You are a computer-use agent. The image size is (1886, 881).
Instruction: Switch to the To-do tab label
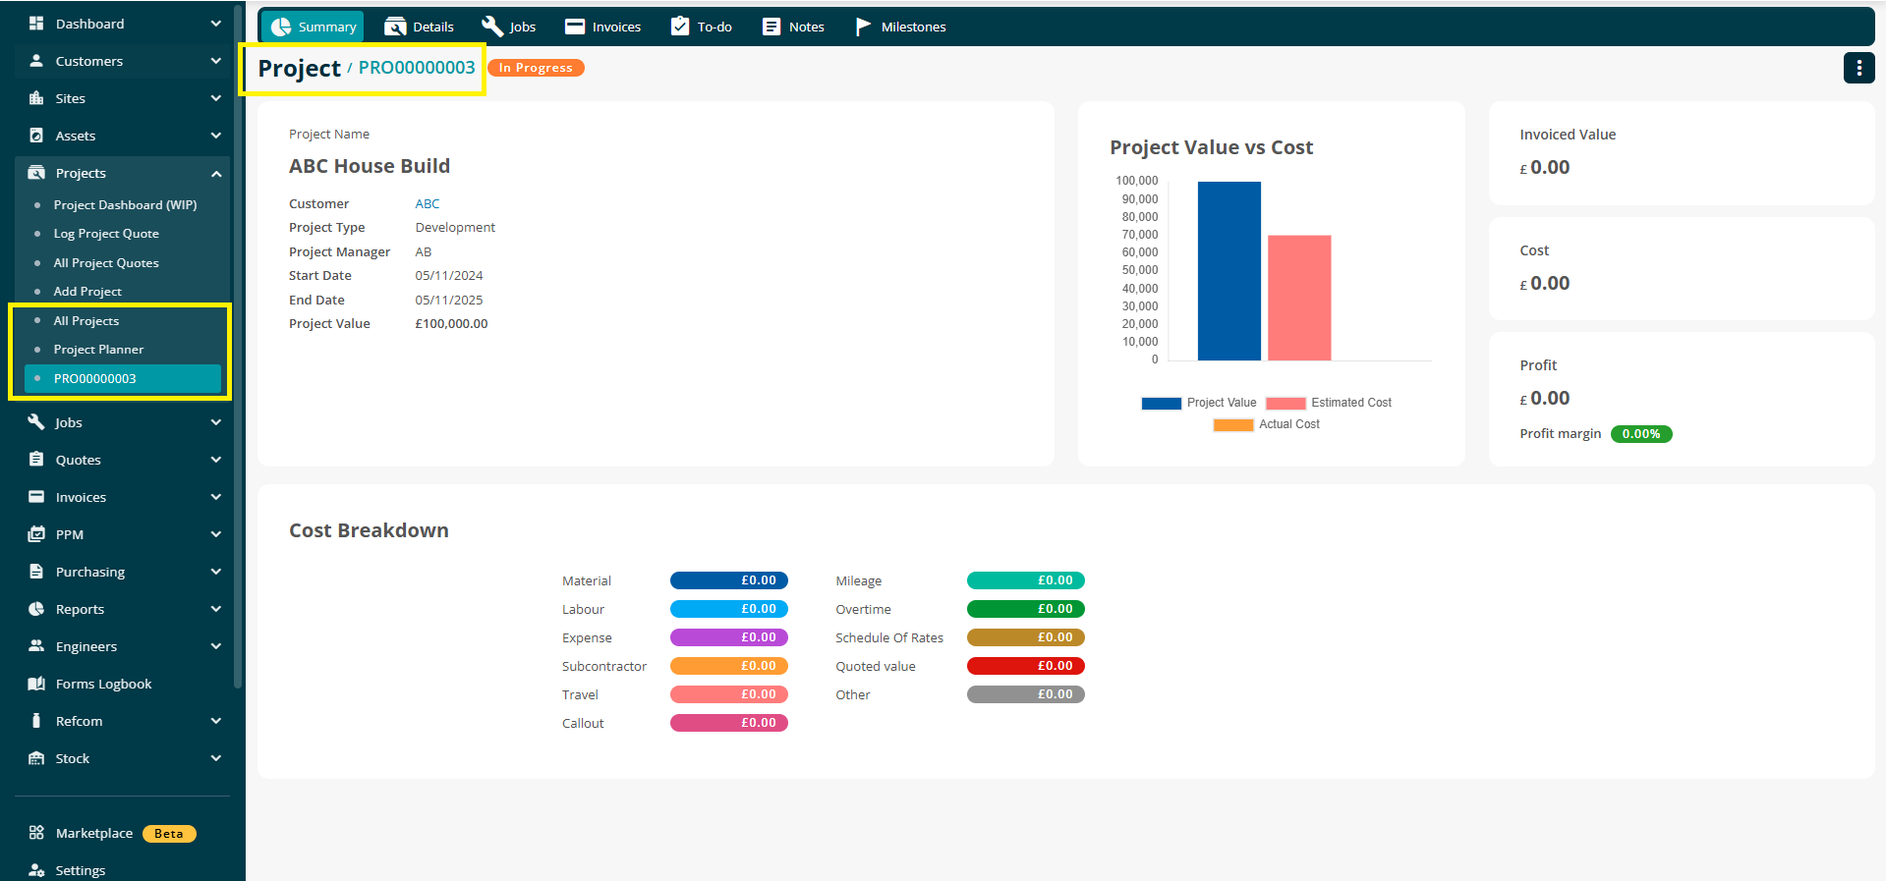[714, 27]
